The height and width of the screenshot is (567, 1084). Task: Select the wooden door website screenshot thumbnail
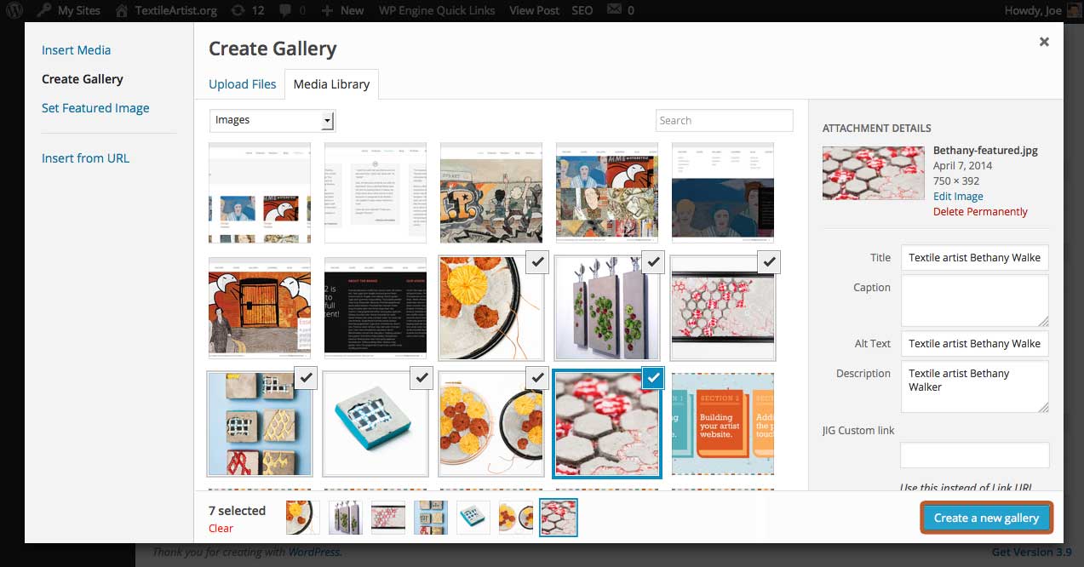pos(260,308)
